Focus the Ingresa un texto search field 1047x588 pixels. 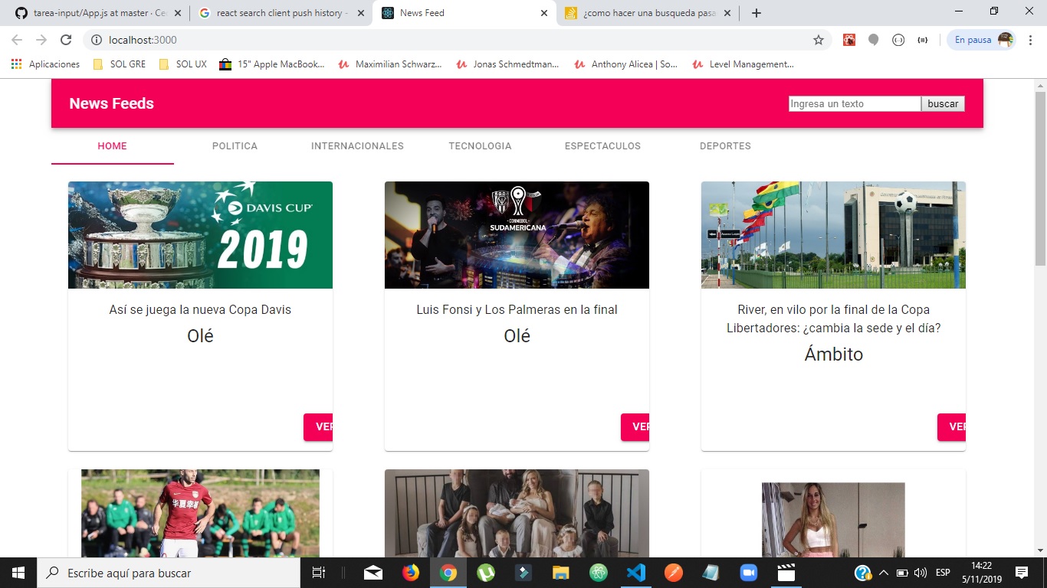pyautogui.click(x=855, y=104)
